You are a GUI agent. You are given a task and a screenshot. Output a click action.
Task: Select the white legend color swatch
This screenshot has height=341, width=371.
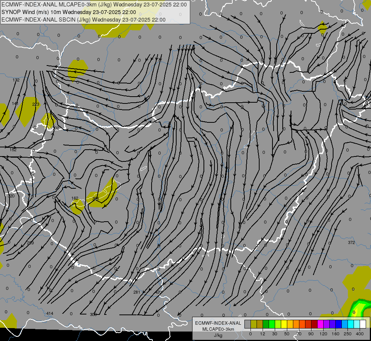[363, 324]
